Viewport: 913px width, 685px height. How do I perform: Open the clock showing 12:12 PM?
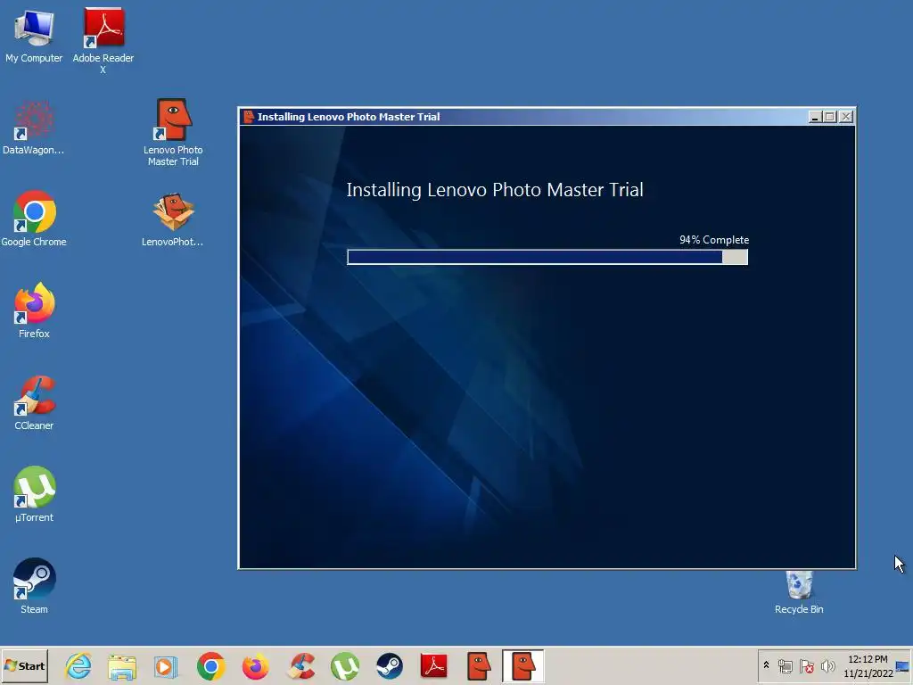868,666
